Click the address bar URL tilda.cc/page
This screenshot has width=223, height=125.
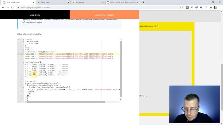coord(35,8)
